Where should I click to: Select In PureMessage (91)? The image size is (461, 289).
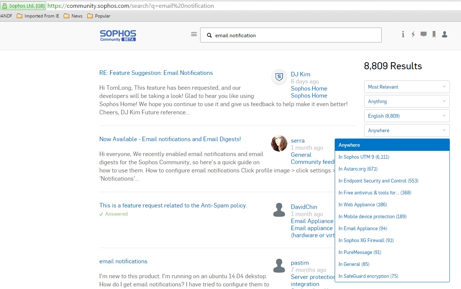pyautogui.click(x=392, y=252)
